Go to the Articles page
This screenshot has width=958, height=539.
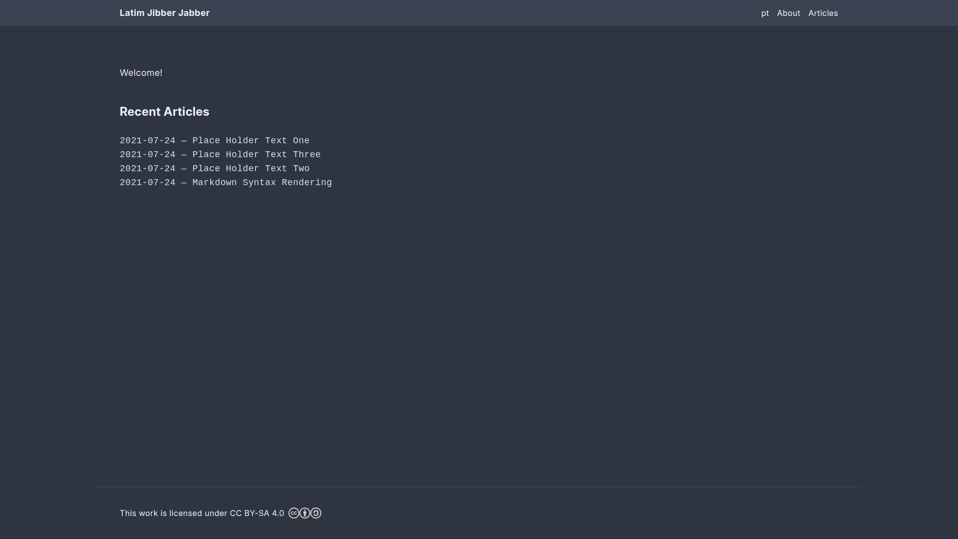tap(823, 13)
